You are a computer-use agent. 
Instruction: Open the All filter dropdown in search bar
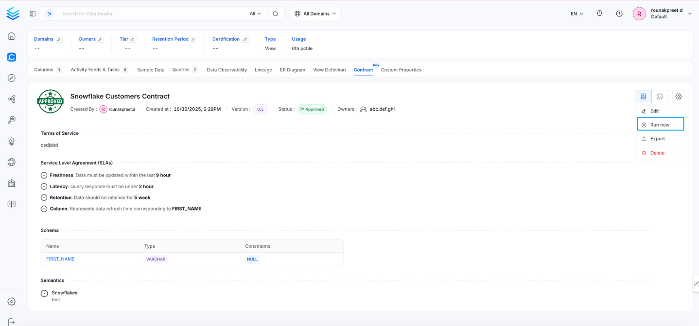tap(255, 13)
